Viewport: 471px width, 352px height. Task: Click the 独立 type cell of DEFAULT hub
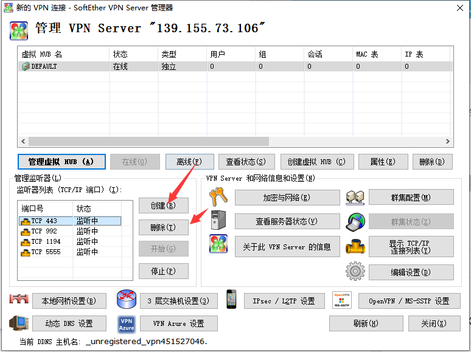[183, 66]
